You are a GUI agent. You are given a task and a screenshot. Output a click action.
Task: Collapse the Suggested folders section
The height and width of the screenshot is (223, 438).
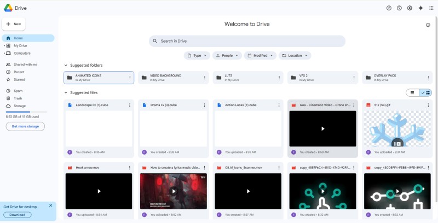tap(66, 65)
